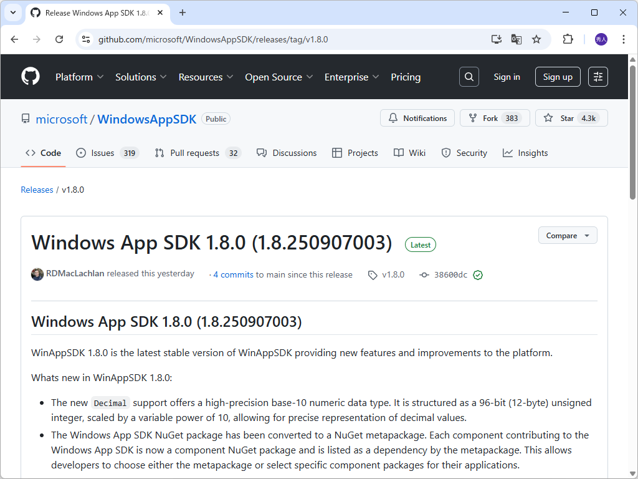638x479 pixels.
Task: Click the verified commit checkmark badge
Action: coord(477,274)
